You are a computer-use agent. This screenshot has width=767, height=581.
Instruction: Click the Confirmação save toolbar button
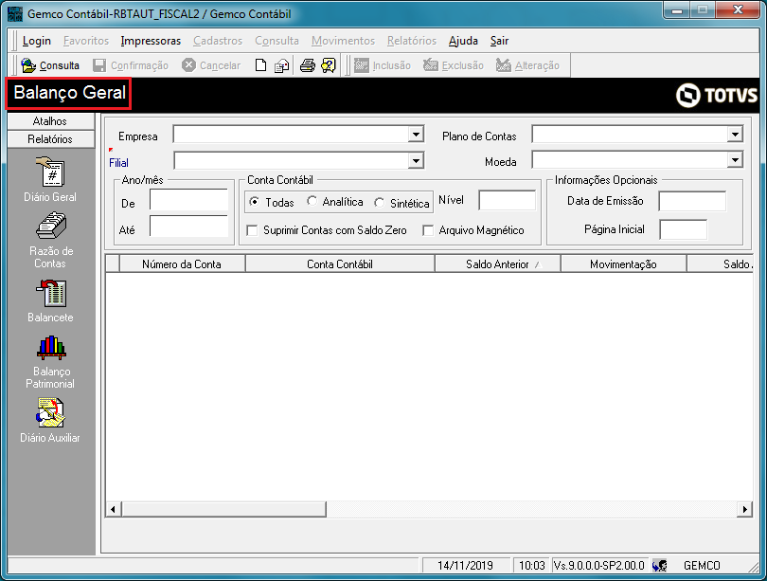131,65
